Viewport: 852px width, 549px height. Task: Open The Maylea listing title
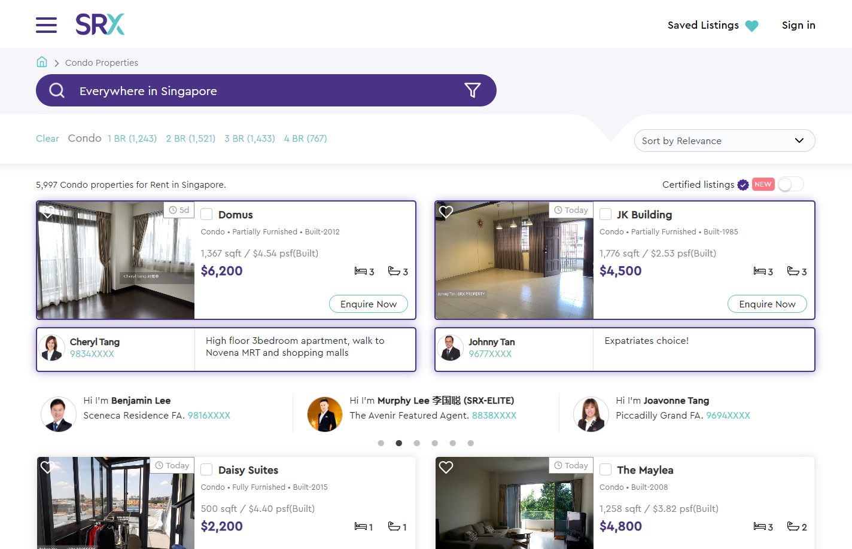click(645, 470)
